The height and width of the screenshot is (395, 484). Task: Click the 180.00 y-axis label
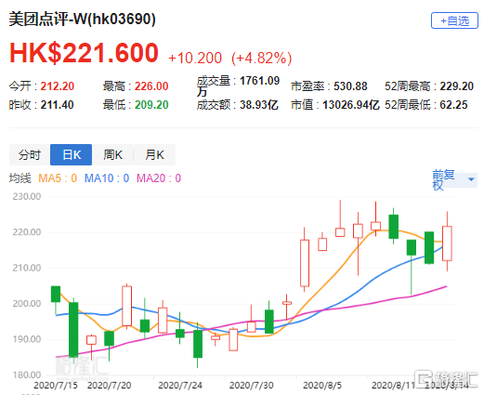27,375
